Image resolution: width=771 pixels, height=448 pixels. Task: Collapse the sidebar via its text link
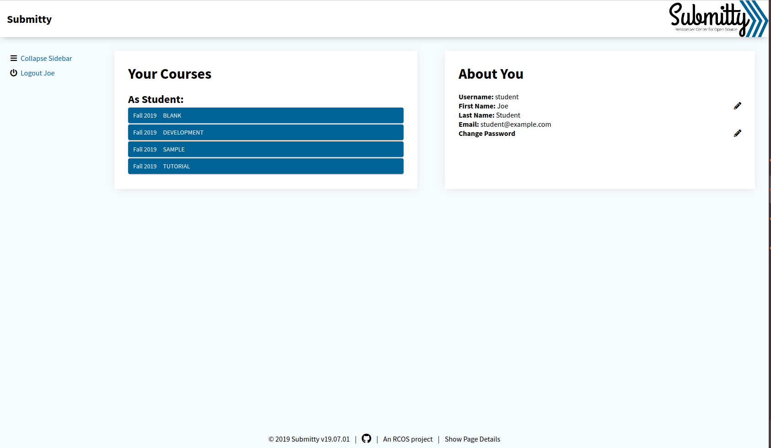tap(46, 59)
